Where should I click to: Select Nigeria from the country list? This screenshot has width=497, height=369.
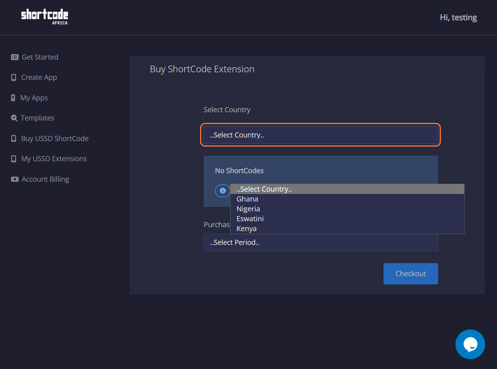coord(347,209)
